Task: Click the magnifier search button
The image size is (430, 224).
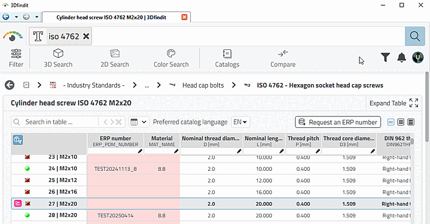Action: [x=415, y=36]
